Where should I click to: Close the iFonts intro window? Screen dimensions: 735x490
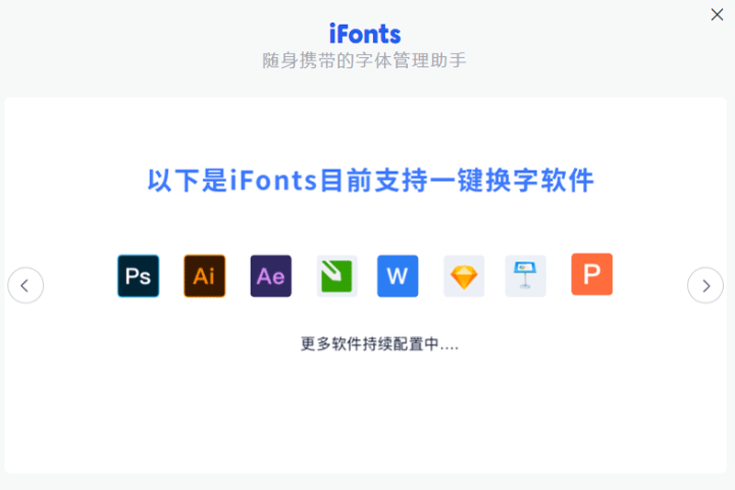717,15
